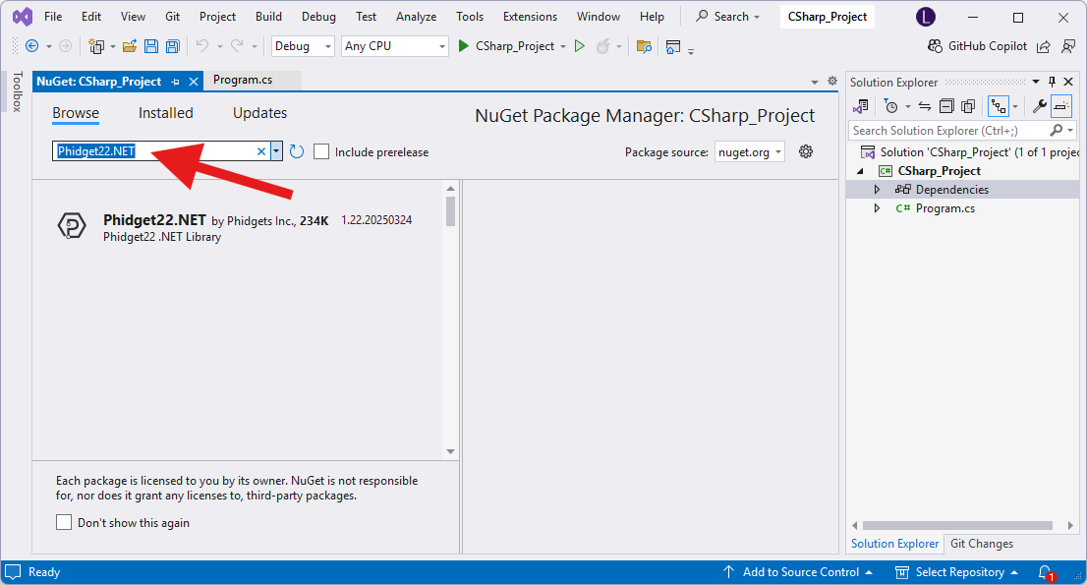Image resolution: width=1087 pixels, height=585 pixels.
Task: Open Solution Explorer window options dropdown
Action: click(1036, 82)
